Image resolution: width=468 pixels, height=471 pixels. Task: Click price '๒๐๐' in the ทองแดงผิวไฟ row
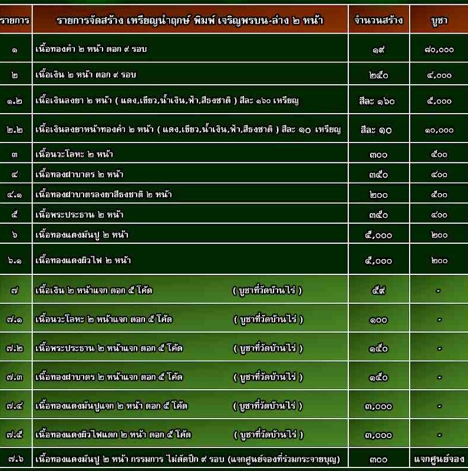[439, 260]
